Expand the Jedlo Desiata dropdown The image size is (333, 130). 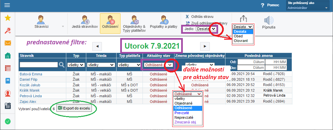tap(206, 29)
